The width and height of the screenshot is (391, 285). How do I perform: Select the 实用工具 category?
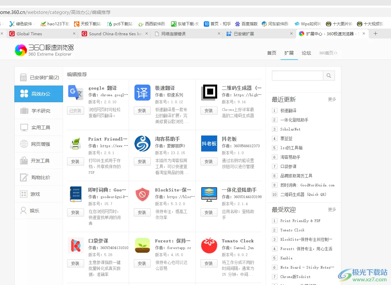[x=39, y=128]
